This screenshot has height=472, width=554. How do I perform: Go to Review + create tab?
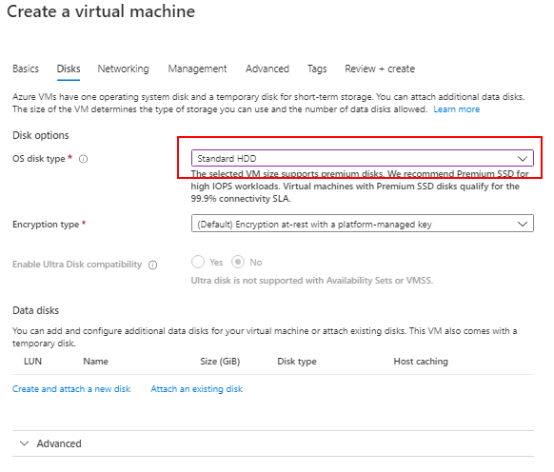(x=380, y=69)
